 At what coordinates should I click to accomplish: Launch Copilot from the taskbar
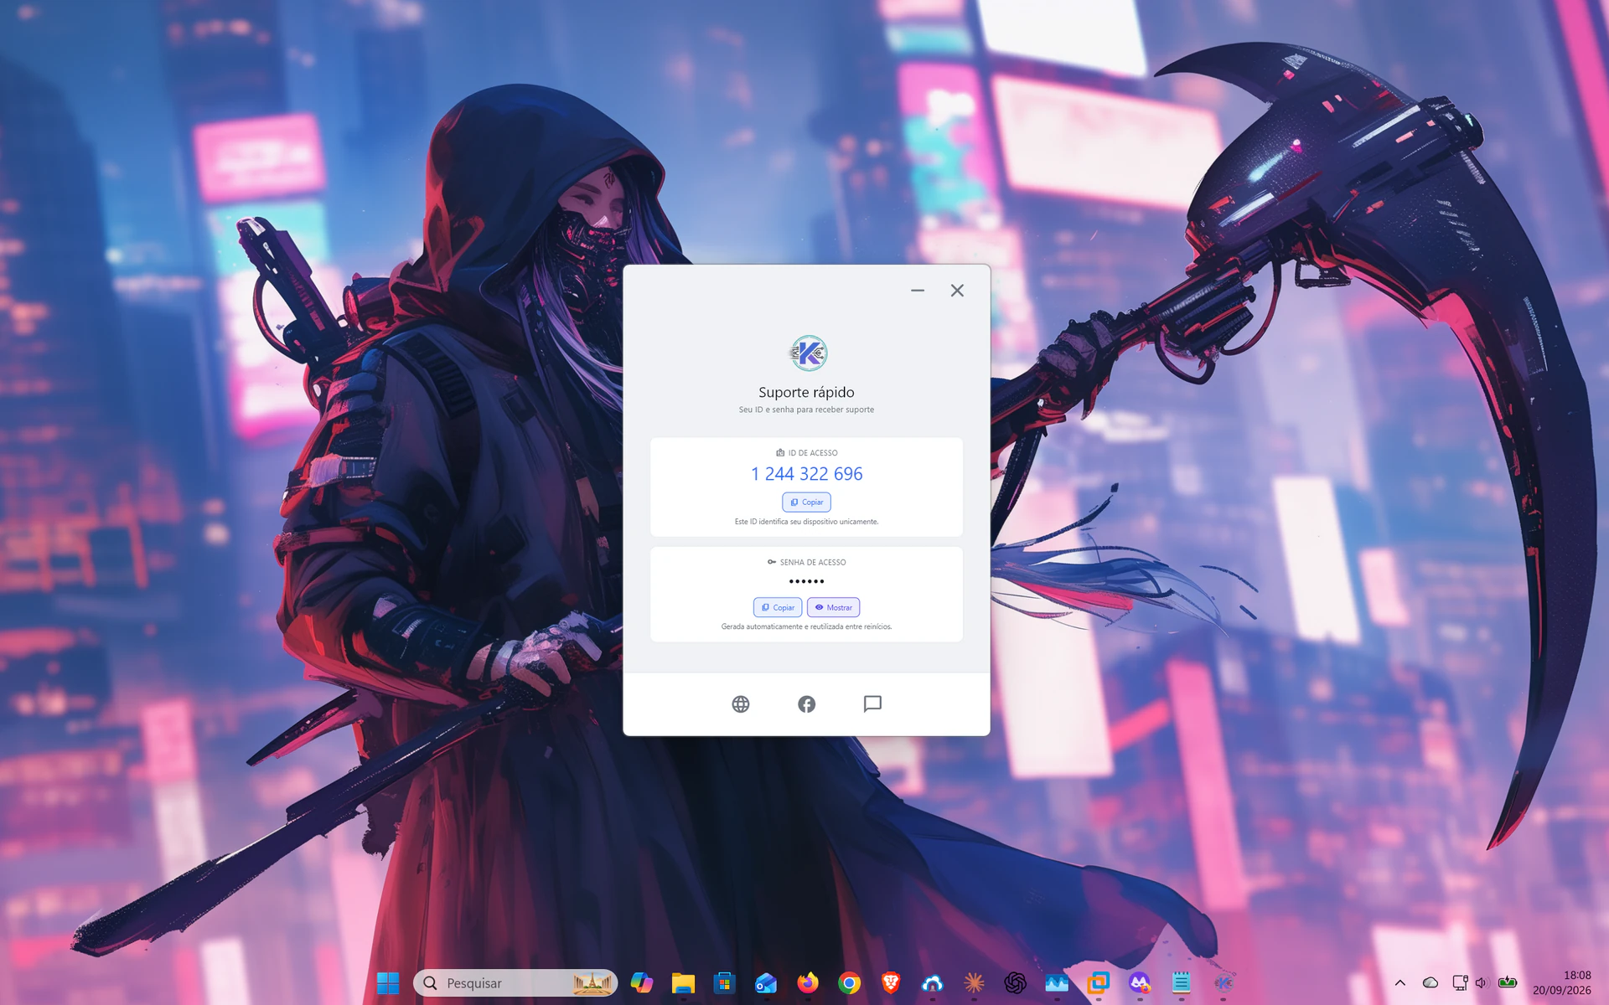point(642,982)
